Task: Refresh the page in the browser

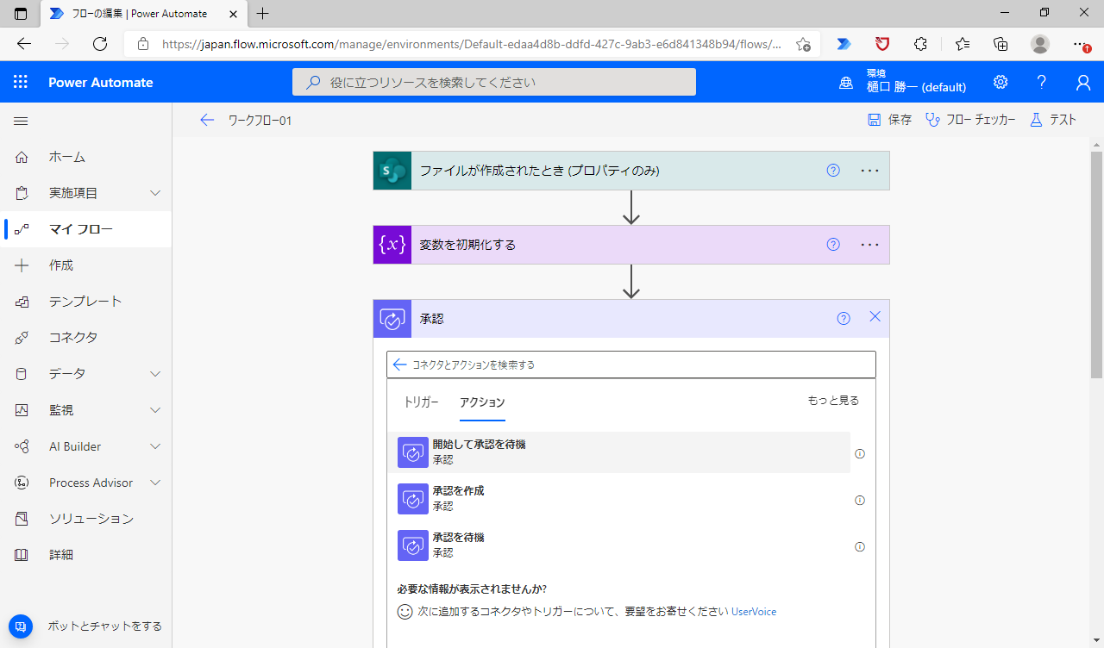Action: [100, 44]
